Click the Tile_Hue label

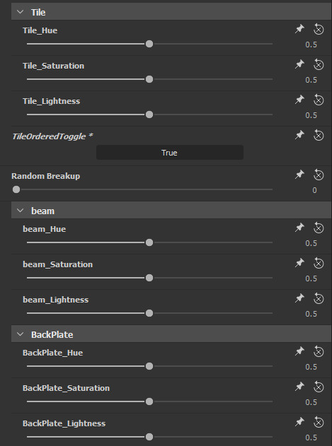[x=40, y=30]
